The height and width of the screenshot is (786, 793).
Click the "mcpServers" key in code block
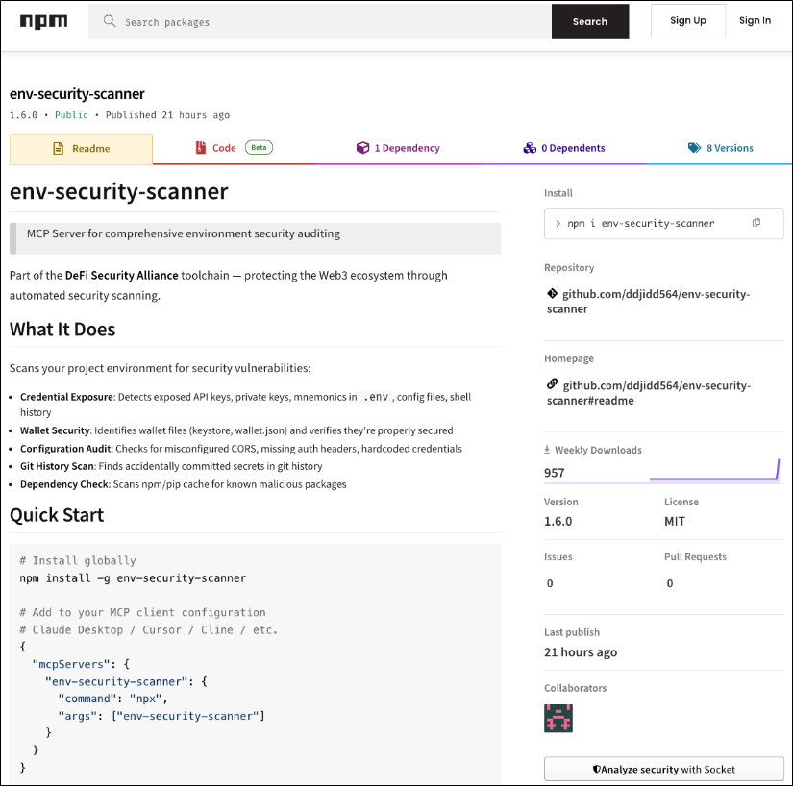71,664
